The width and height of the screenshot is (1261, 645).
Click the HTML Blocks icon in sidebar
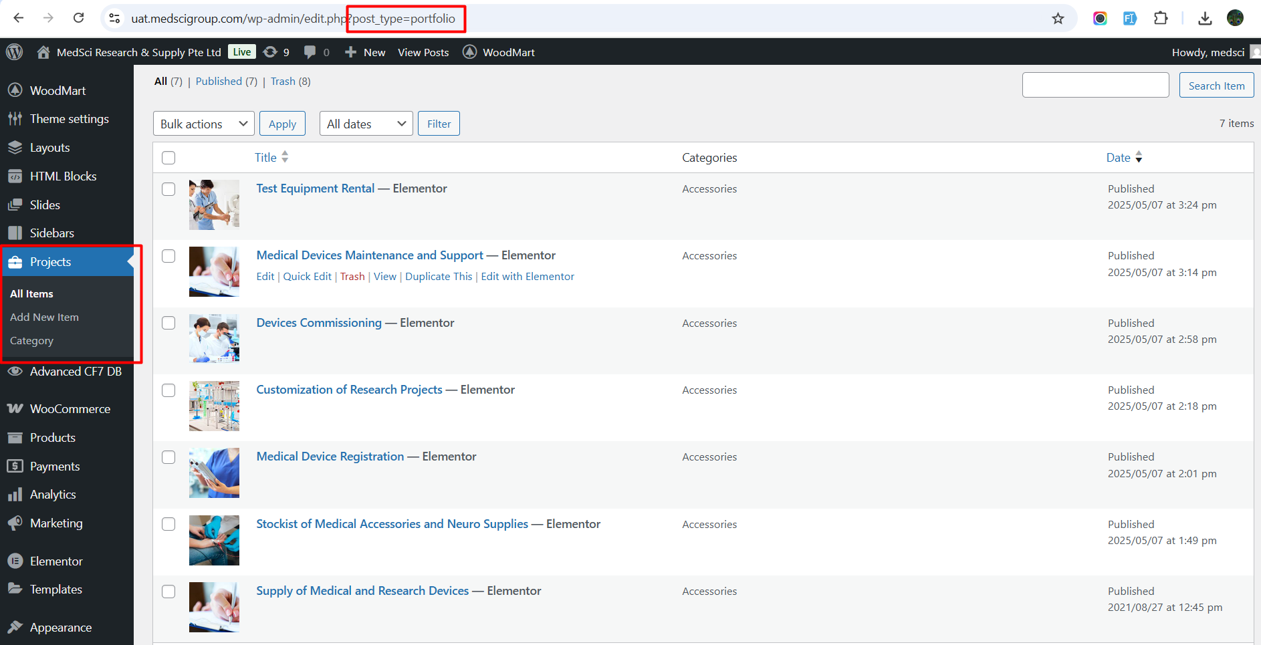click(x=15, y=176)
